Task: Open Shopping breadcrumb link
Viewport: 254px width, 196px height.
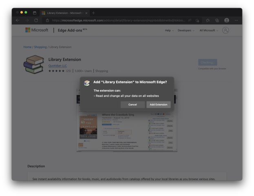Action: point(40,47)
